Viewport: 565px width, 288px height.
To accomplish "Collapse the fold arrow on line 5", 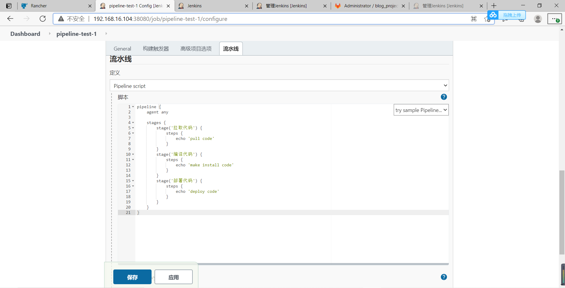I will point(133,128).
